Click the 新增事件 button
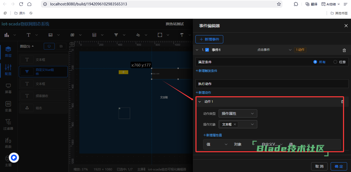Image resolution: width=351 pixels, height=172 pixels. pos(209,39)
